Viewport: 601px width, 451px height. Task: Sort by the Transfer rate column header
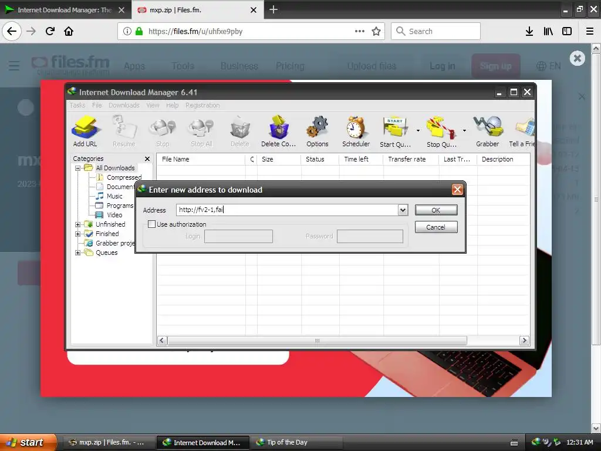click(411, 159)
